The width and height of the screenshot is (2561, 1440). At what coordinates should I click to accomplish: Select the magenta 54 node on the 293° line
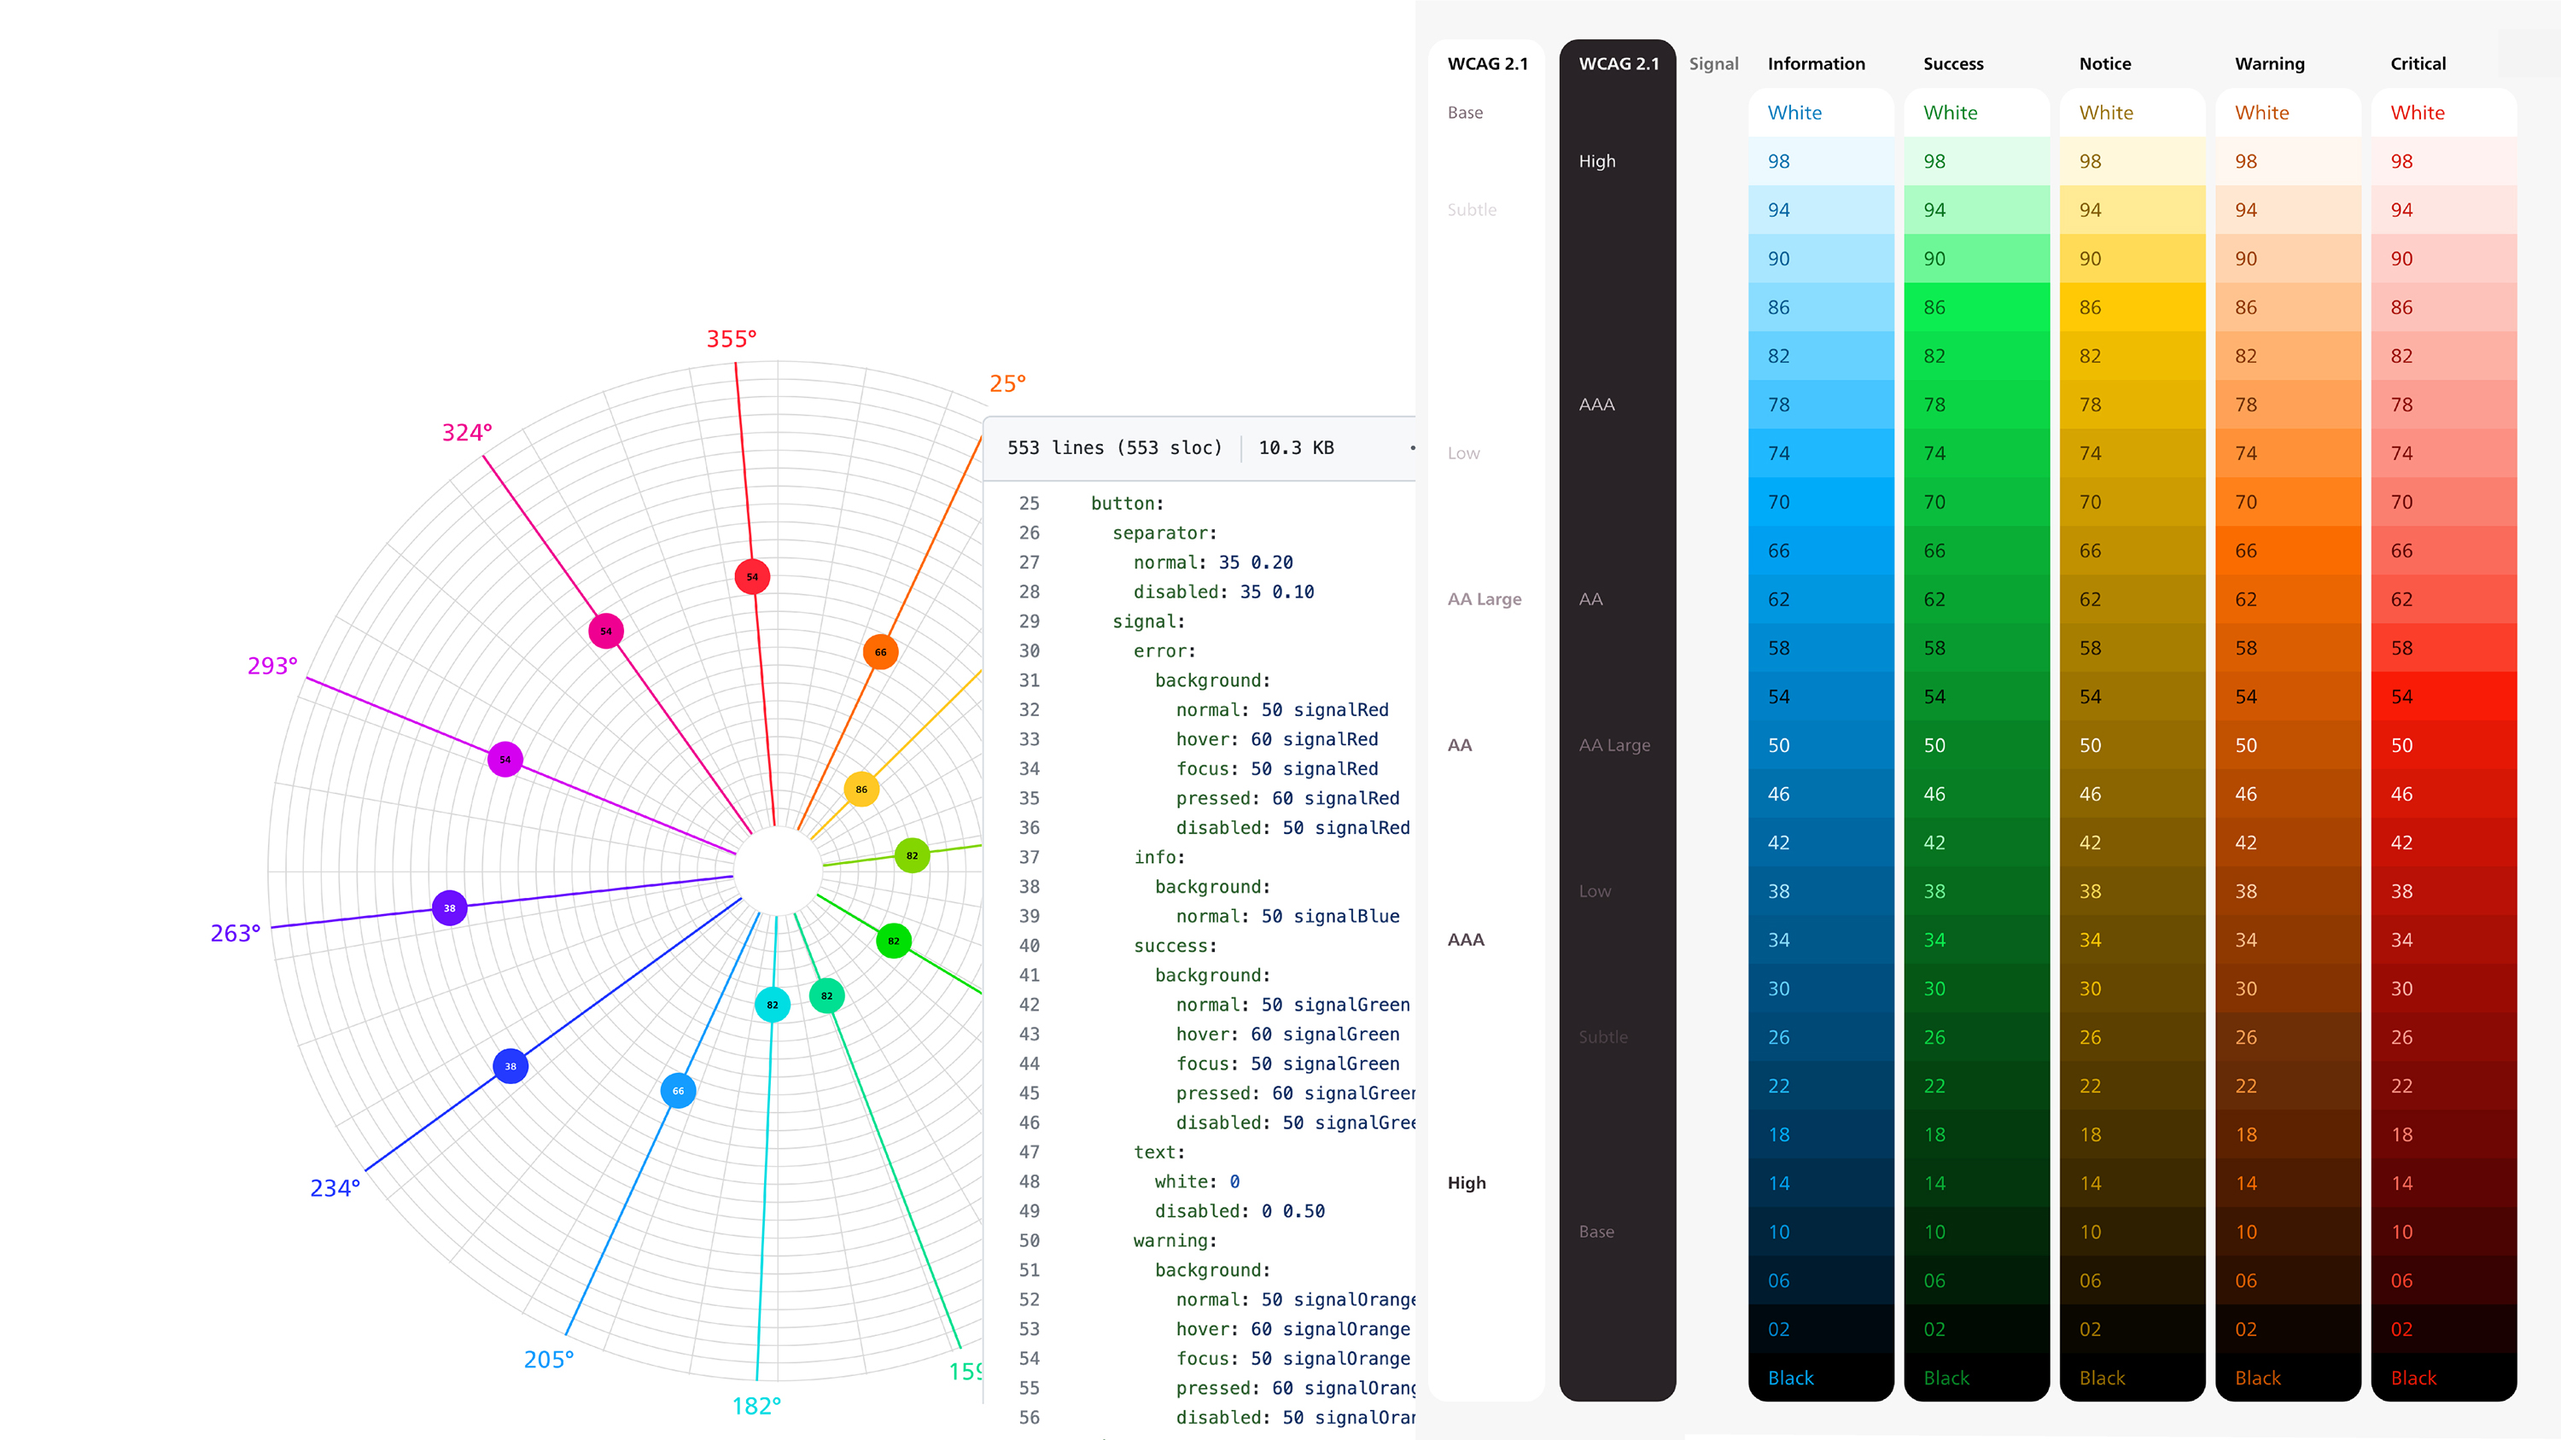[505, 759]
